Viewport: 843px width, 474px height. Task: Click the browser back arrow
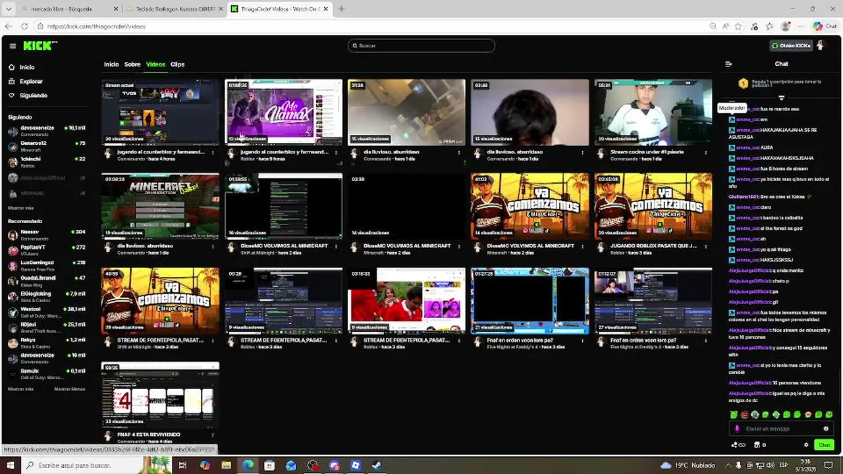(9, 26)
